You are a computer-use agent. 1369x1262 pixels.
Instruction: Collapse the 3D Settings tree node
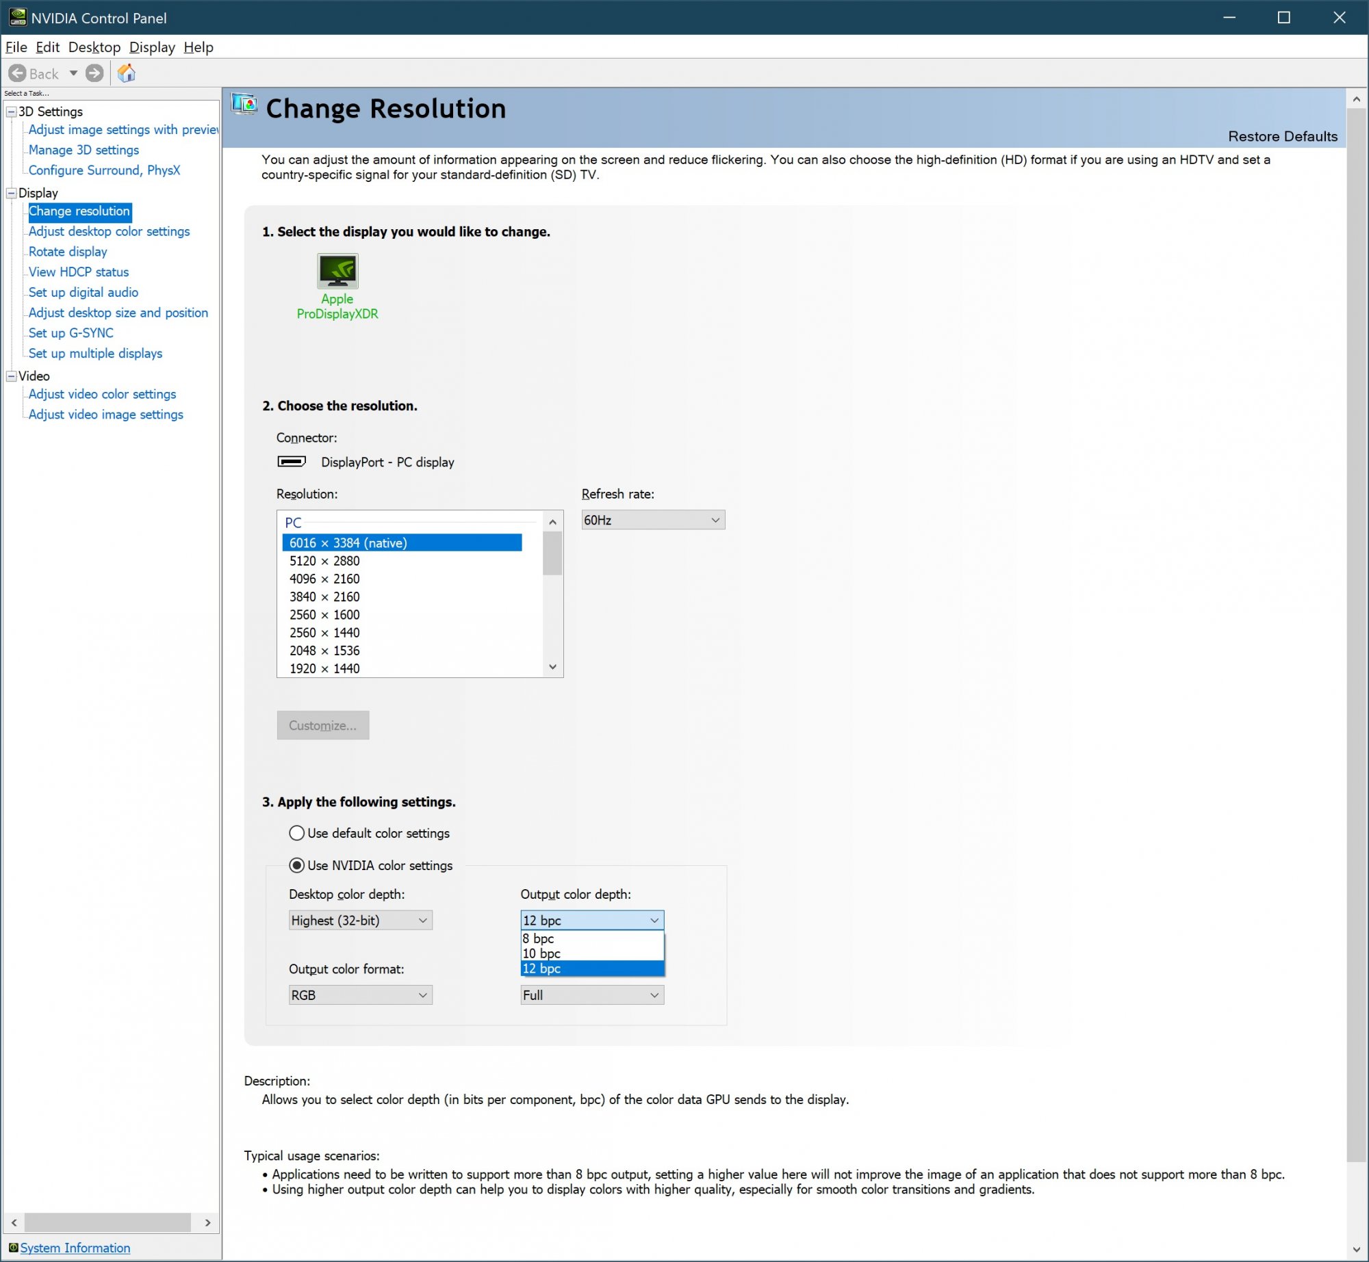pyautogui.click(x=12, y=111)
